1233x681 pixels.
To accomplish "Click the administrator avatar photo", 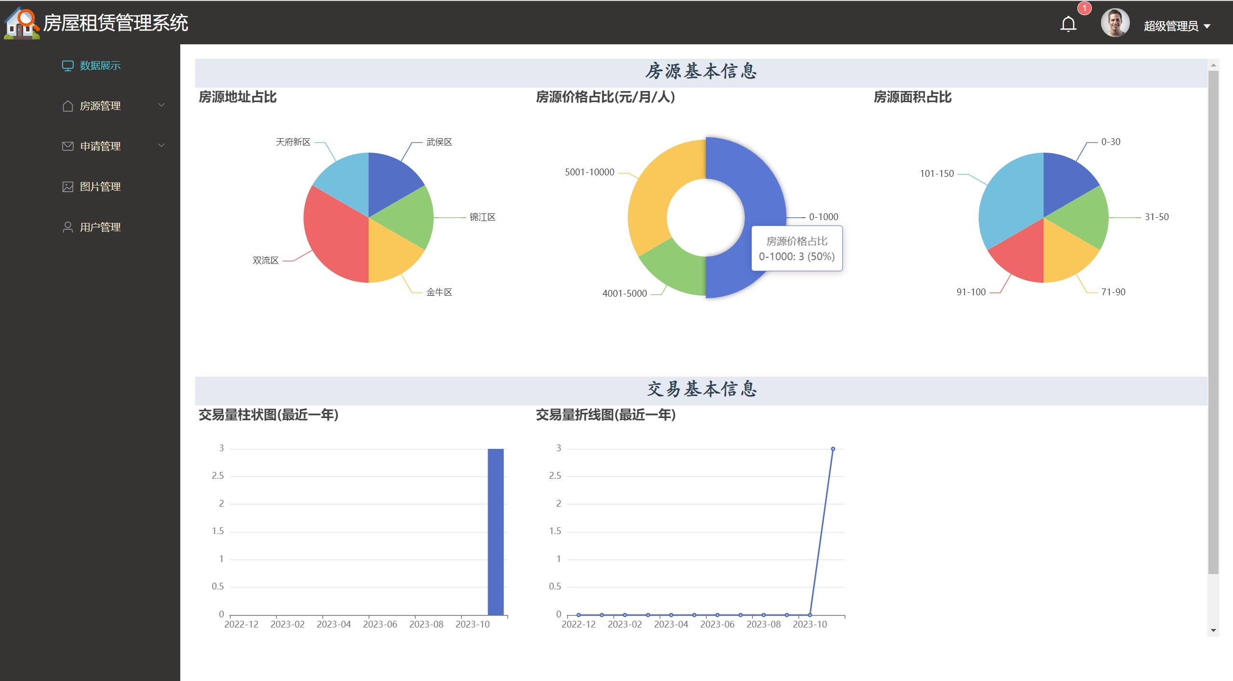I will click(1114, 23).
